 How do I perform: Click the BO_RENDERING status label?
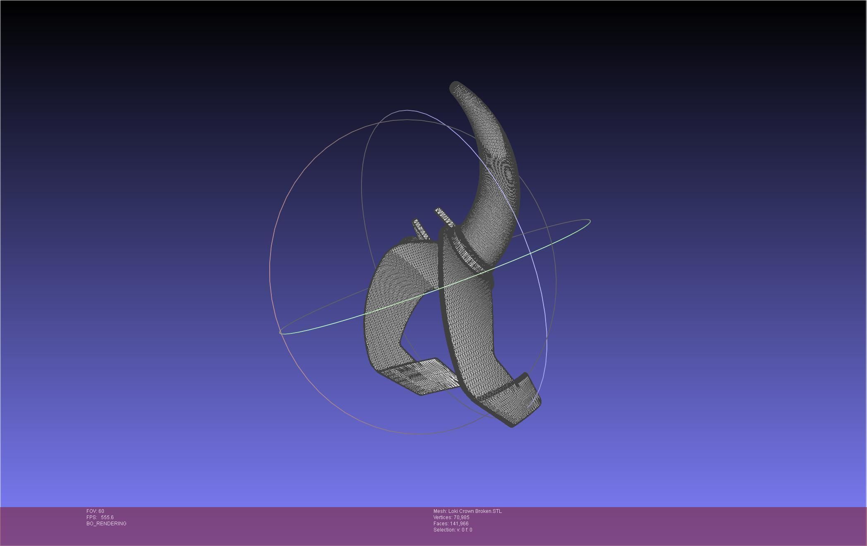106,524
